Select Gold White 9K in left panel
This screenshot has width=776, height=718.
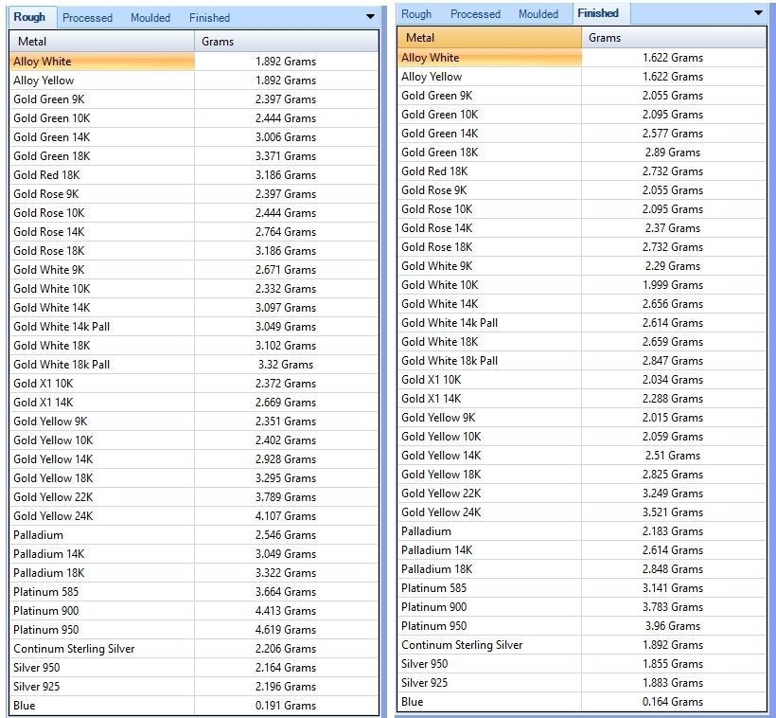(194, 270)
